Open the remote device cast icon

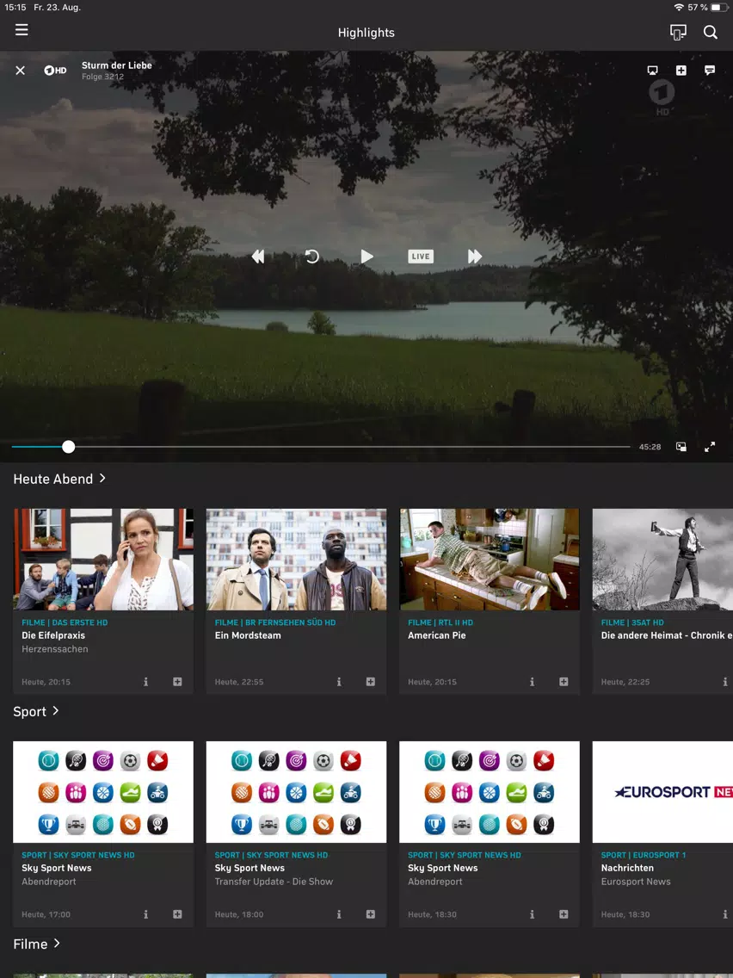(x=678, y=32)
